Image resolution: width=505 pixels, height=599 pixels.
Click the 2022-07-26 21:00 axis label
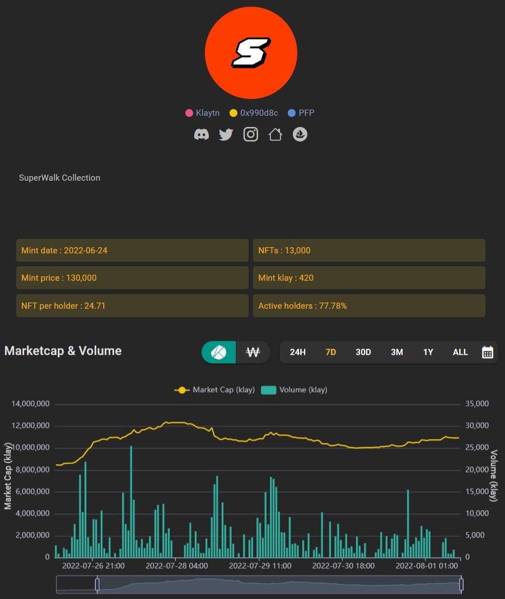click(x=93, y=566)
